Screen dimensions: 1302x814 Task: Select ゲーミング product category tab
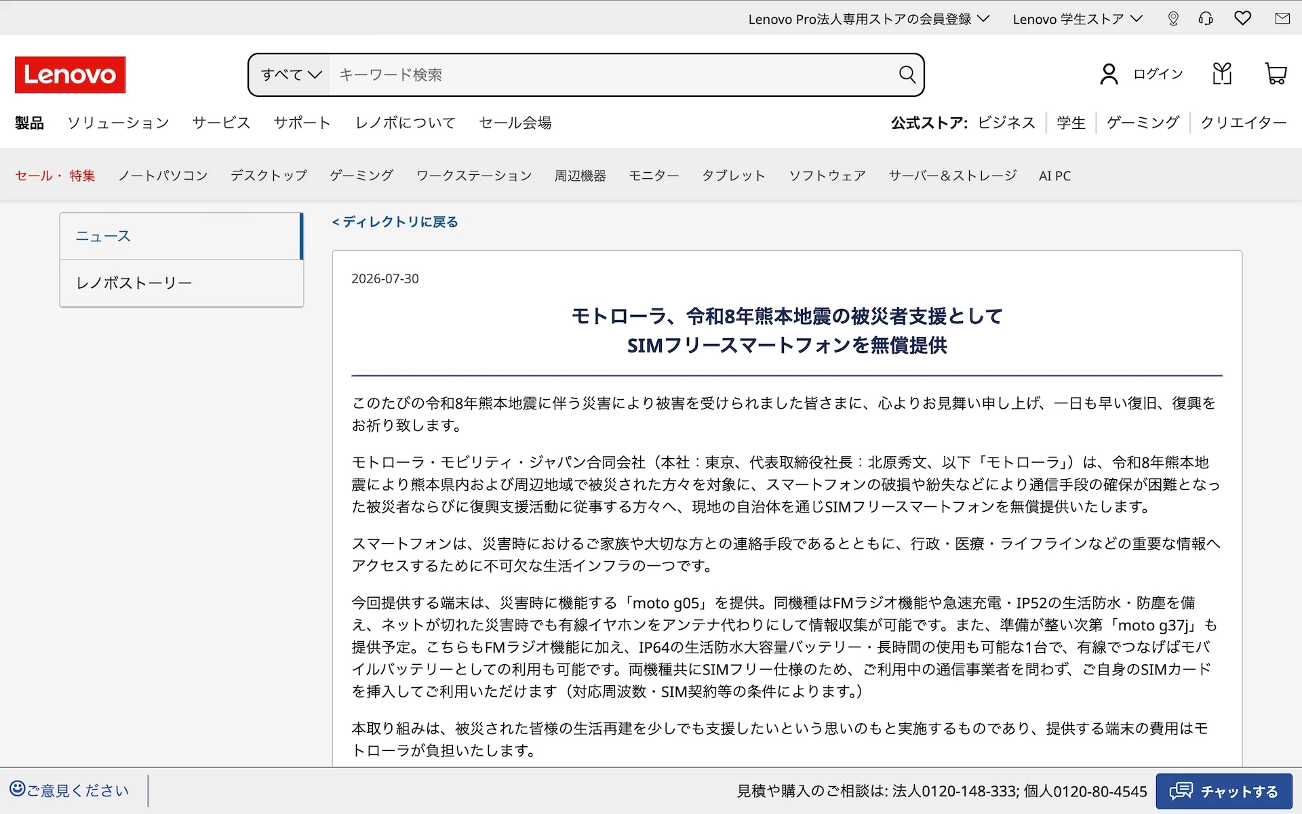pyautogui.click(x=361, y=176)
